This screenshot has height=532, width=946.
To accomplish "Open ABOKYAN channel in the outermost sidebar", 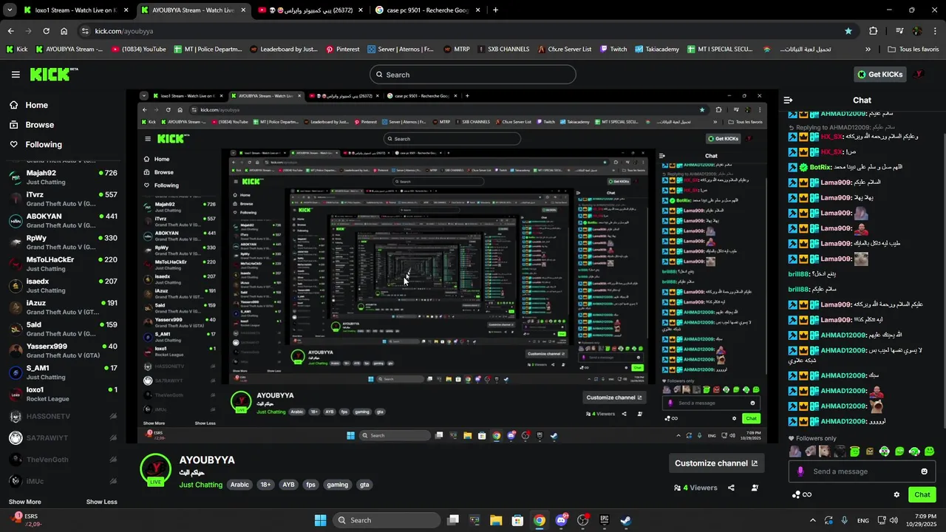I will pyautogui.click(x=63, y=221).
